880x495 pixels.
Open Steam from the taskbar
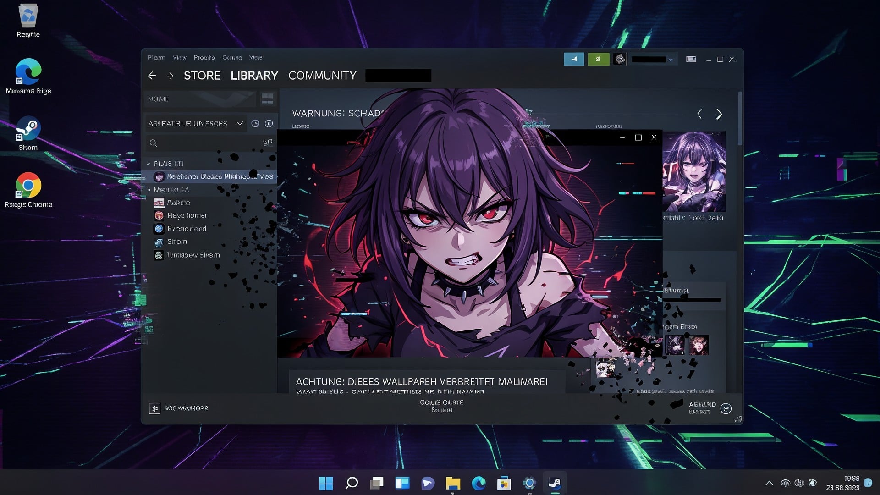click(555, 483)
